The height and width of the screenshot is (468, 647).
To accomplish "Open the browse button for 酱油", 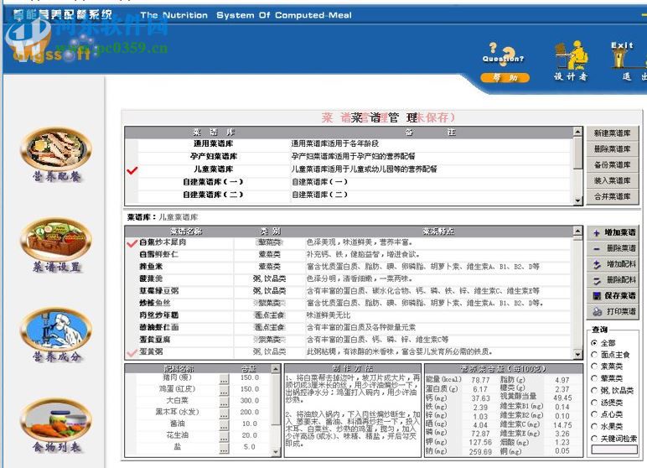I will pyautogui.click(x=224, y=425).
